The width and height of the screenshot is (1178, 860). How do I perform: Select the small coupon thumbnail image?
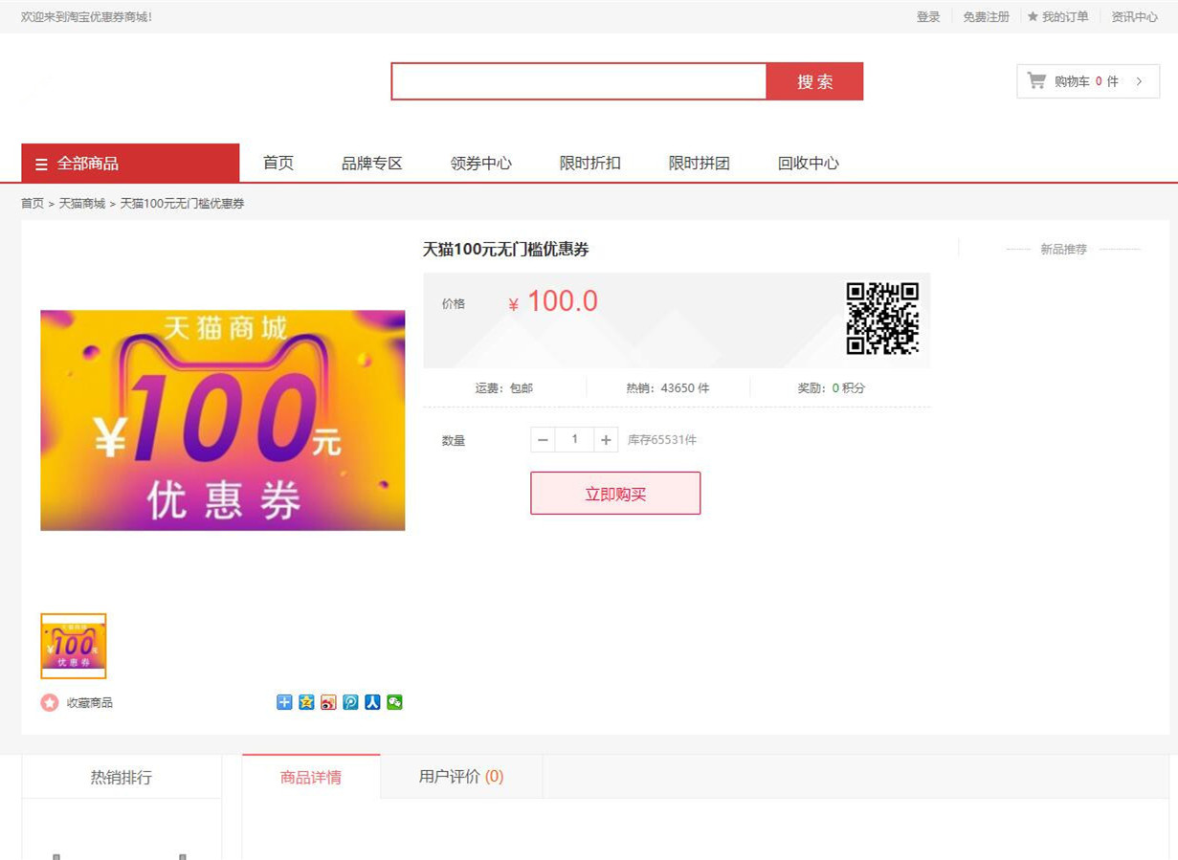point(74,646)
